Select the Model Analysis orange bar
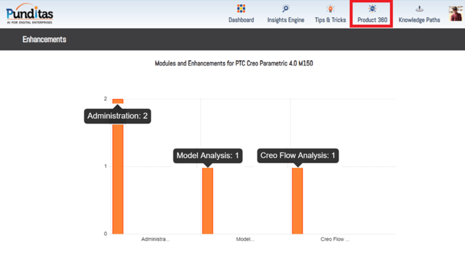 pyautogui.click(x=207, y=201)
